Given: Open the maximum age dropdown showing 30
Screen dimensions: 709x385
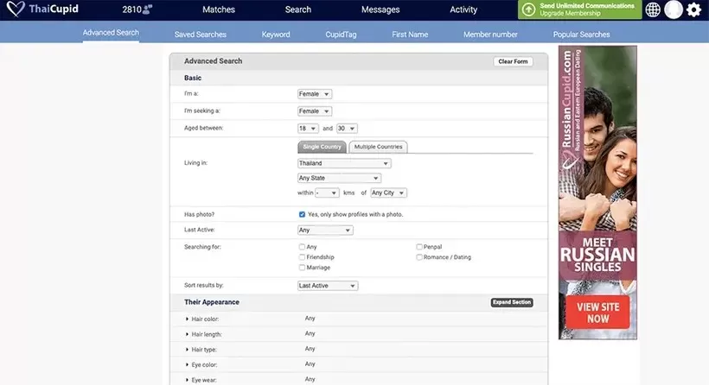Looking at the screenshot, I should (x=347, y=129).
